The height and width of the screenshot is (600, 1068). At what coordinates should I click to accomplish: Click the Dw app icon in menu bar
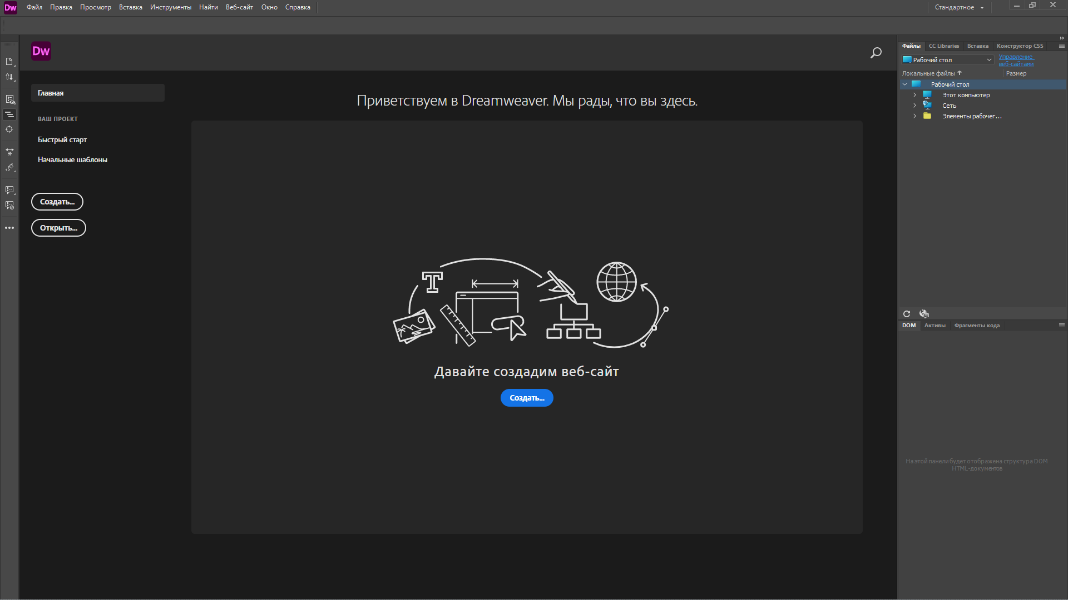11,7
